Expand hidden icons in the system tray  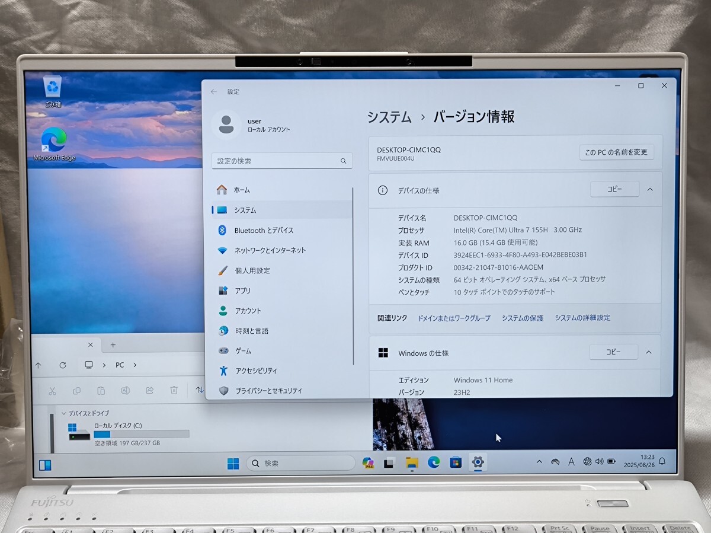pyautogui.click(x=539, y=462)
